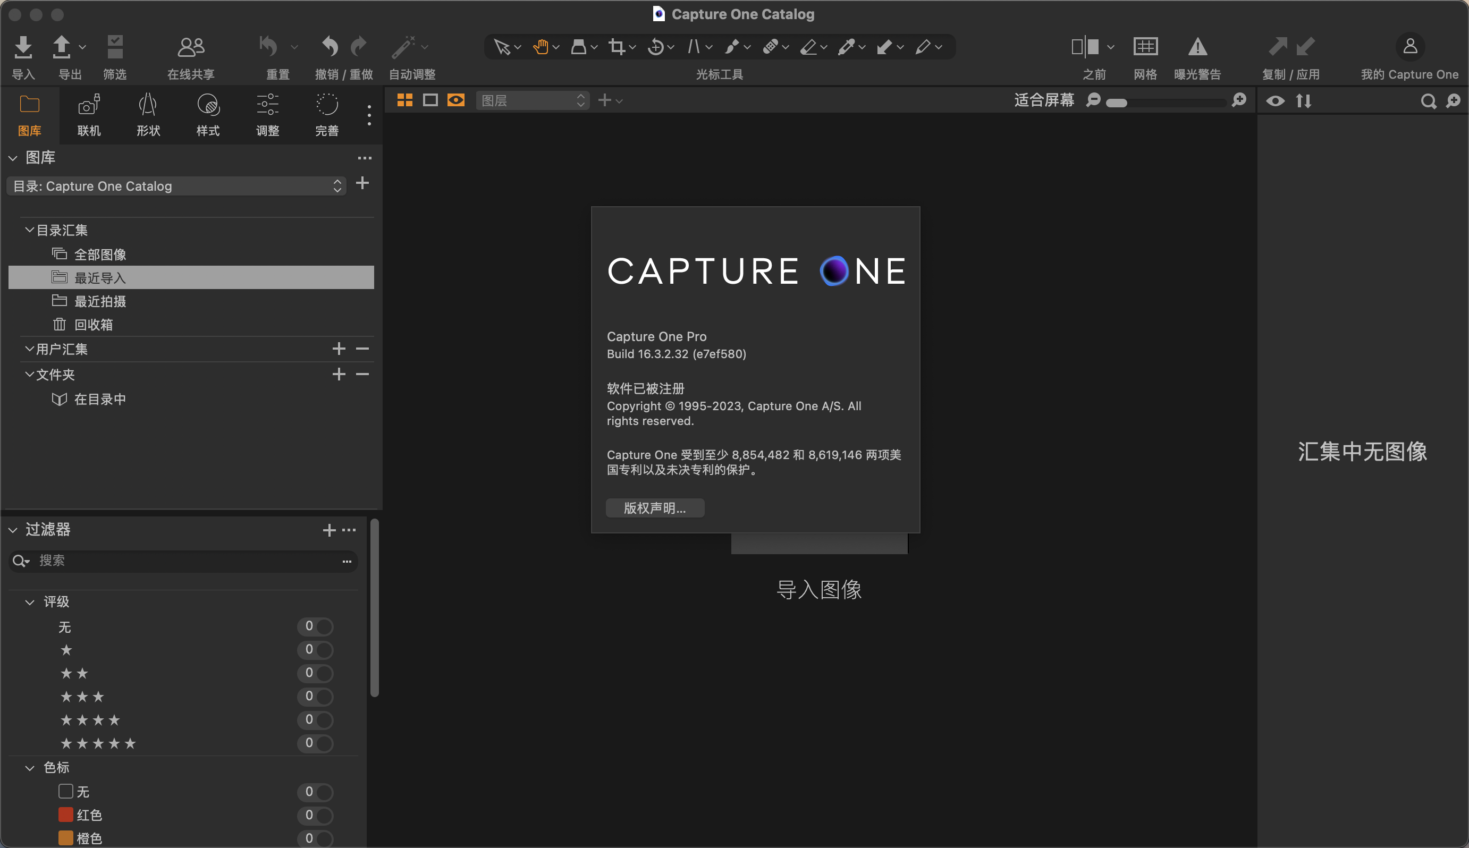The width and height of the screenshot is (1469, 848).
Task: Select All Images (全部图像) collection
Action: [x=191, y=255]
